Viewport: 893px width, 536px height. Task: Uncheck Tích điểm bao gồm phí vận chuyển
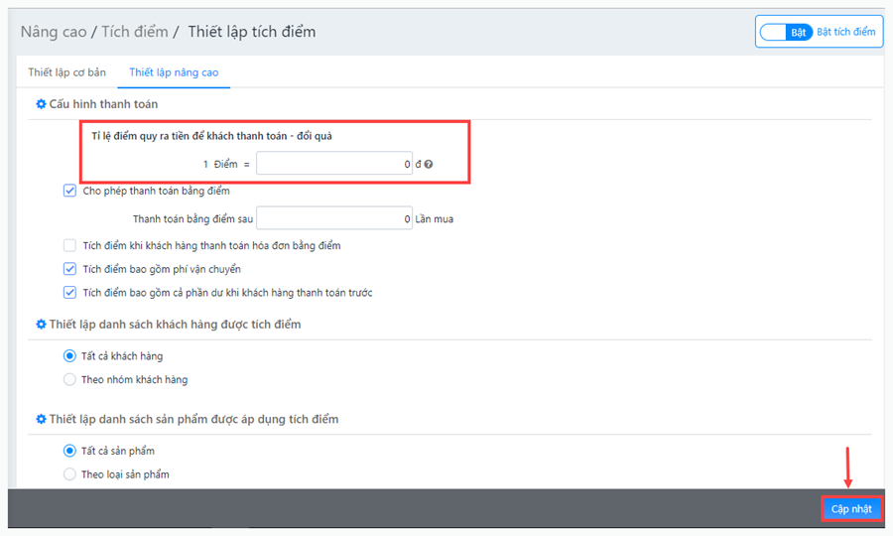(69, 269)
